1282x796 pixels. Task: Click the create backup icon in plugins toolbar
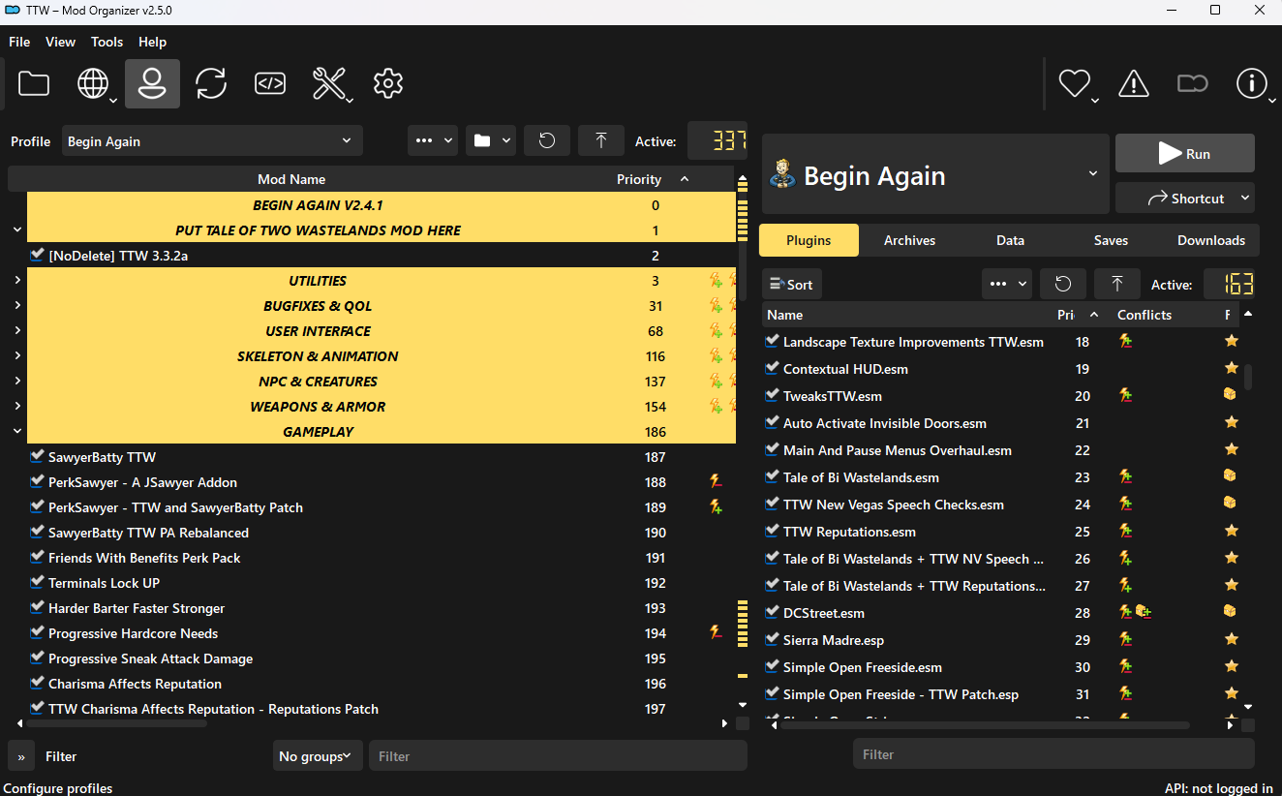tap(1117, 284)
